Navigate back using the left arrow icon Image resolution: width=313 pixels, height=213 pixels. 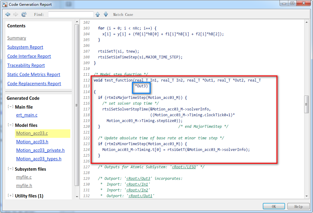coord(8,14)
